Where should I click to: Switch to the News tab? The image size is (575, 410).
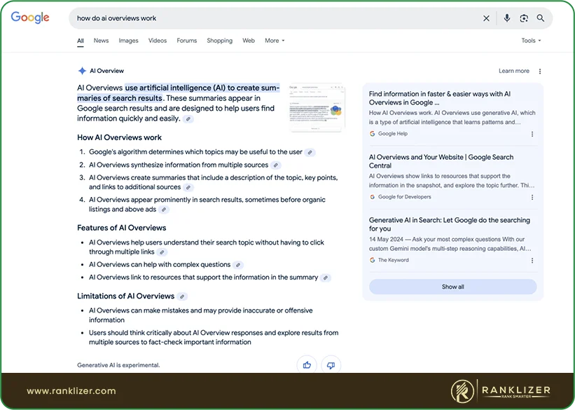(101, 41)
